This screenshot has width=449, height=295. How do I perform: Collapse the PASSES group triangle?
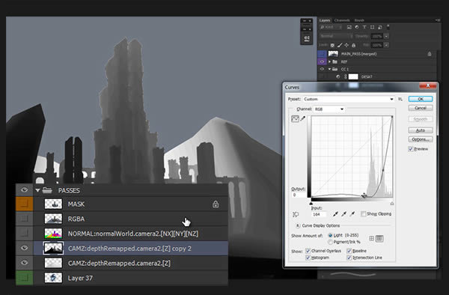pyautogui.click(x=37, y=190)
